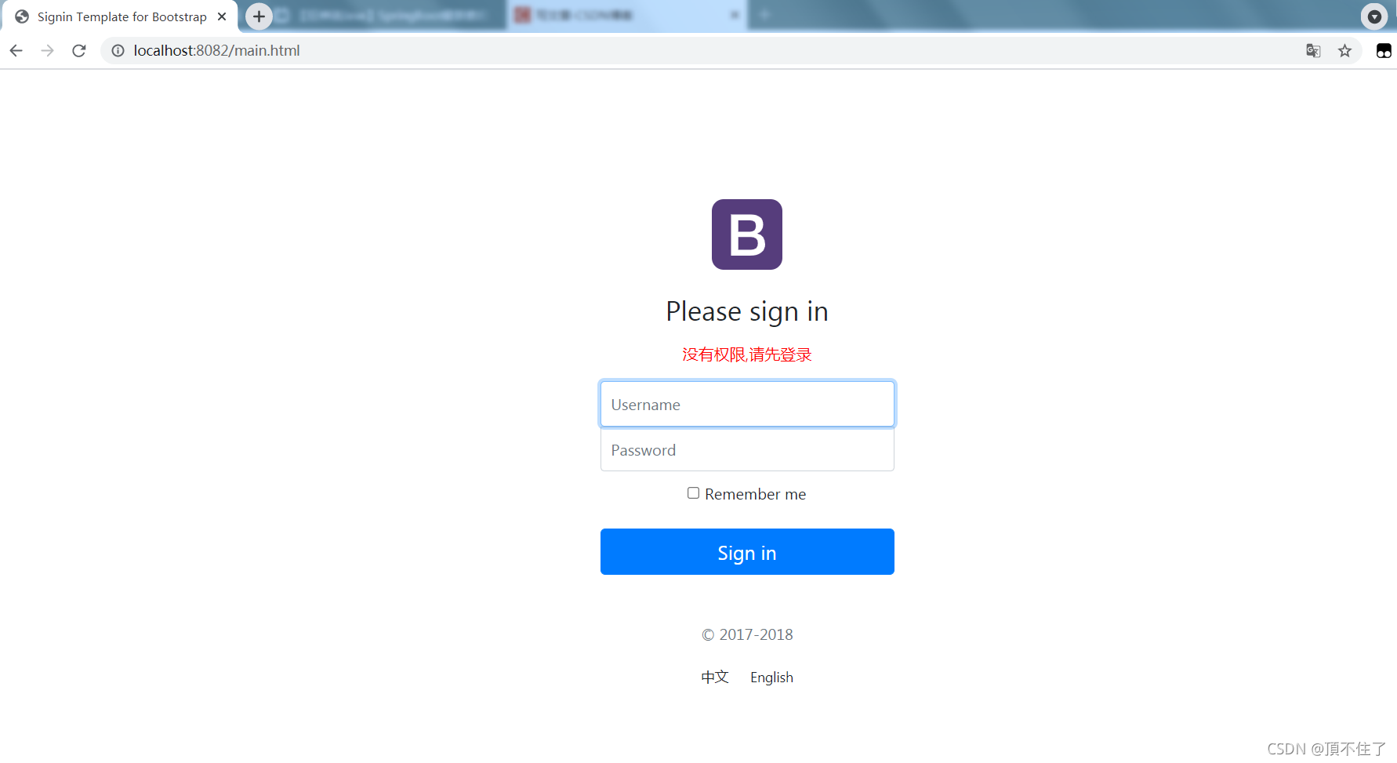Open new tab with plus button
Viewport: 1397px width, 763px height.
pos(259,16)
